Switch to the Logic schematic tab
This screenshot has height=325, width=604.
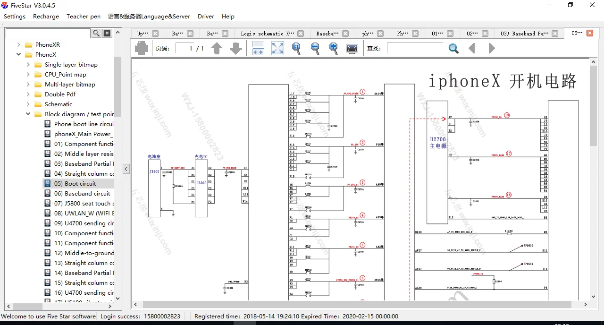click(267, 34)
